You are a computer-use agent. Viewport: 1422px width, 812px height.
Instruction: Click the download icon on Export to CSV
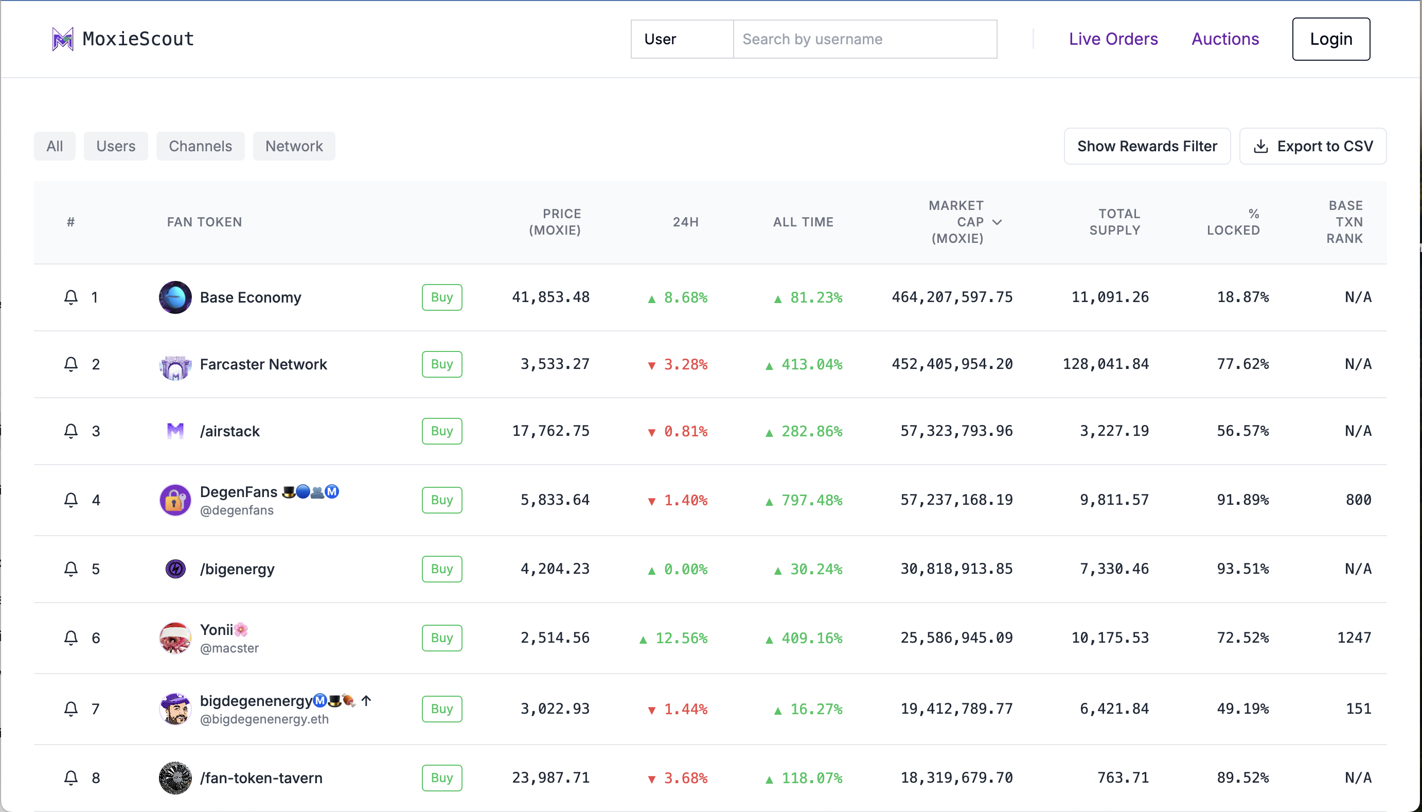coord(1260,146)
